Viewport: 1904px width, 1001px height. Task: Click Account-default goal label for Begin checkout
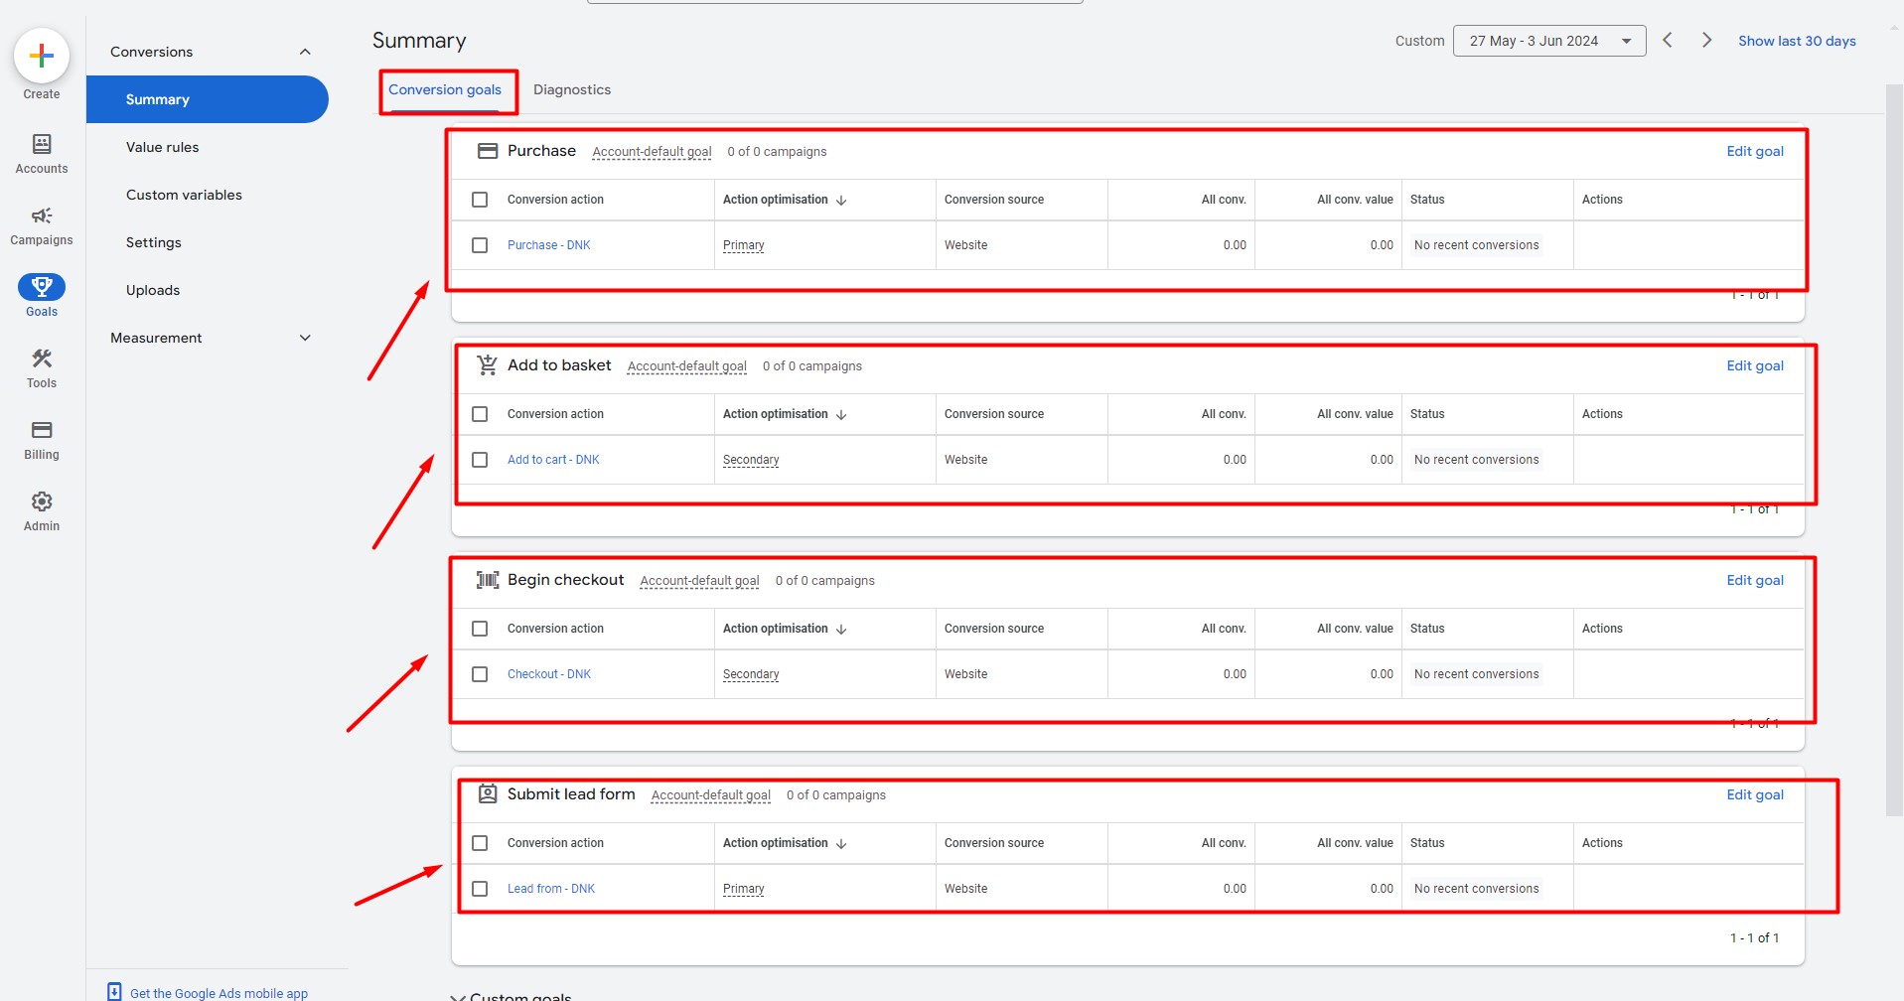[699, 581]
